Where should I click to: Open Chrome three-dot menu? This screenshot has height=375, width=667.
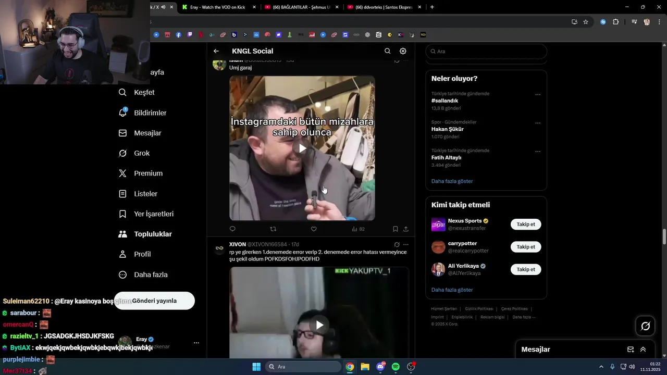pyautogui.click(x=659, y=22)
